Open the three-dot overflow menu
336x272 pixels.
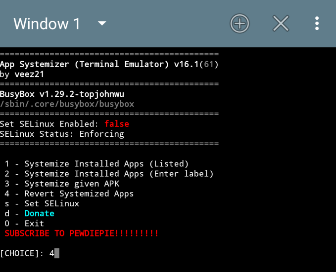coord(317,24)
